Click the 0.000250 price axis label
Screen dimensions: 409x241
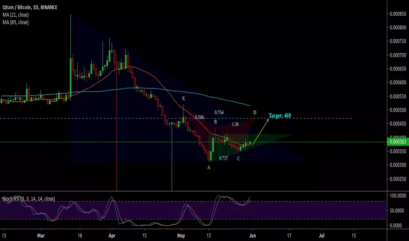[x=398, y=179]
